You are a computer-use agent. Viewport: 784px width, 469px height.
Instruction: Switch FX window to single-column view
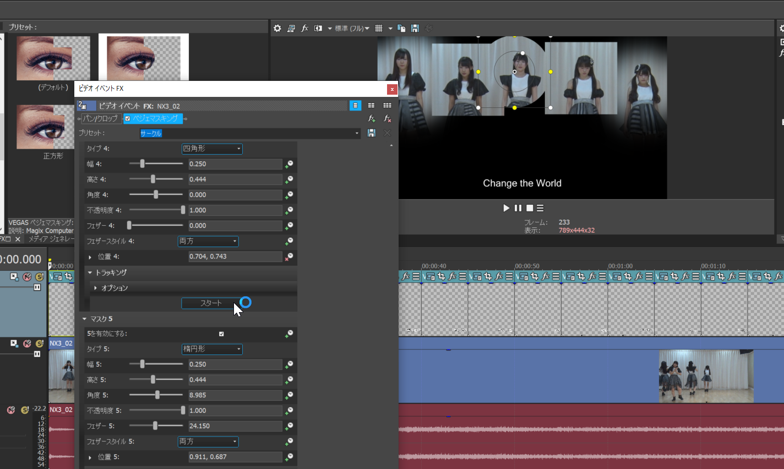click(355, 105)
